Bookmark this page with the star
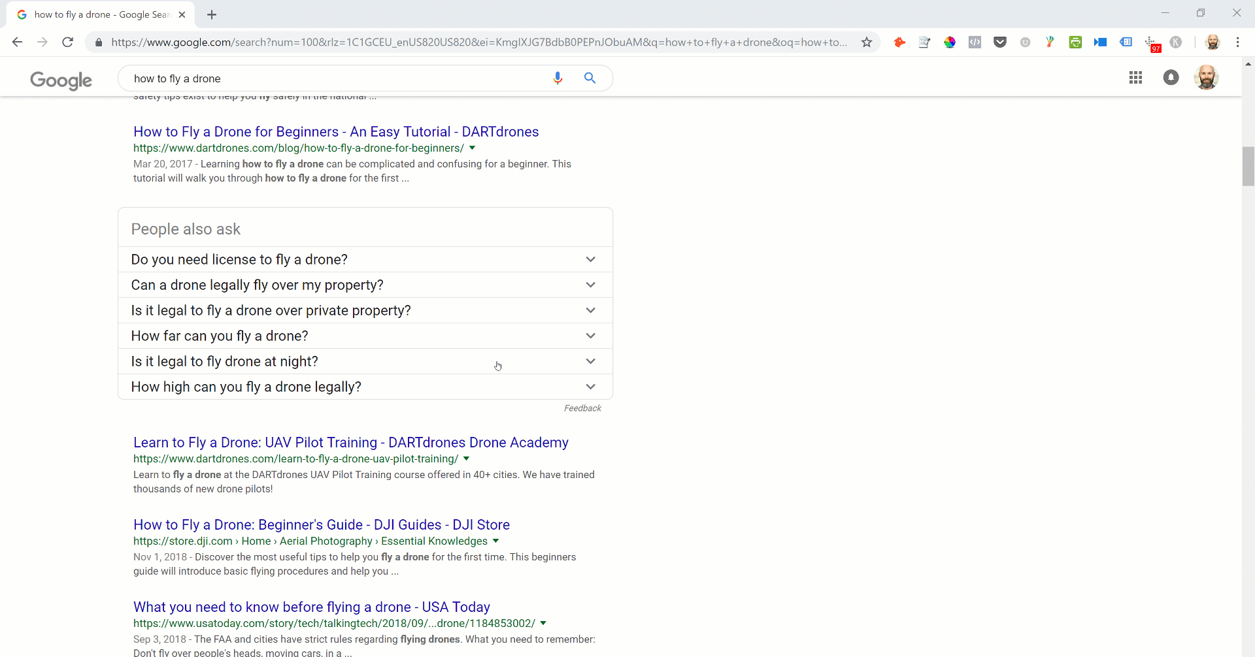Viewport: 1255px width, 657px height. click(x=866, y=42)
